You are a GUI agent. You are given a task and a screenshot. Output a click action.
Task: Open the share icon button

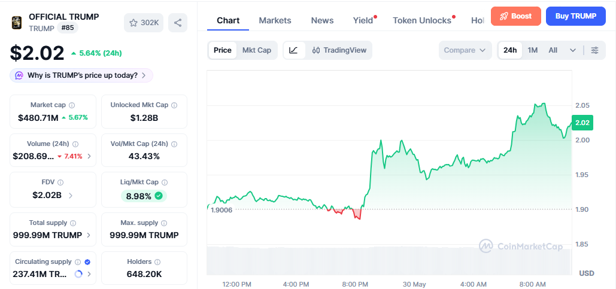tap(178, 23)
